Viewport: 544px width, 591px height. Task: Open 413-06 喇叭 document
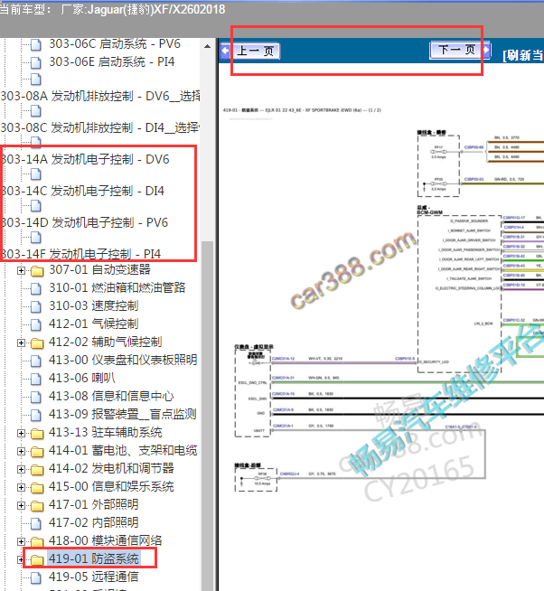(82, 379)
